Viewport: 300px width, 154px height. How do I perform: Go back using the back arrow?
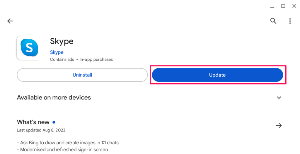10,21
